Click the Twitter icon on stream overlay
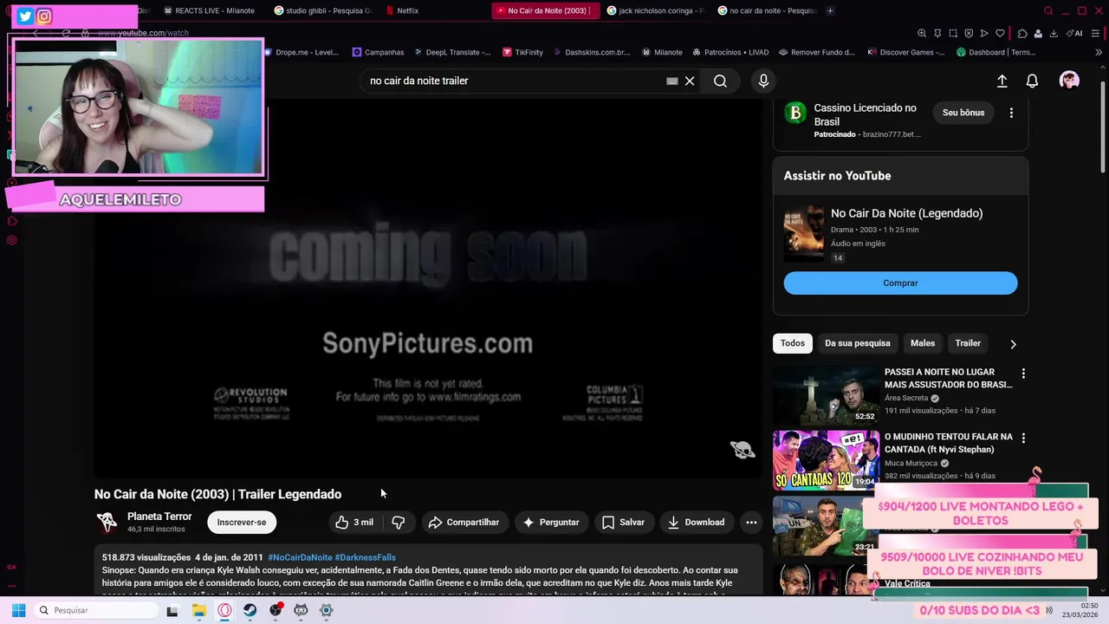The image size is (1109, 624). click(x=25, y=16)
